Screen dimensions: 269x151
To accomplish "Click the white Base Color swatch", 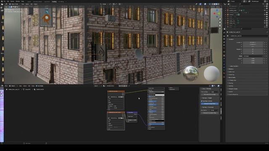I will point(160,95).
